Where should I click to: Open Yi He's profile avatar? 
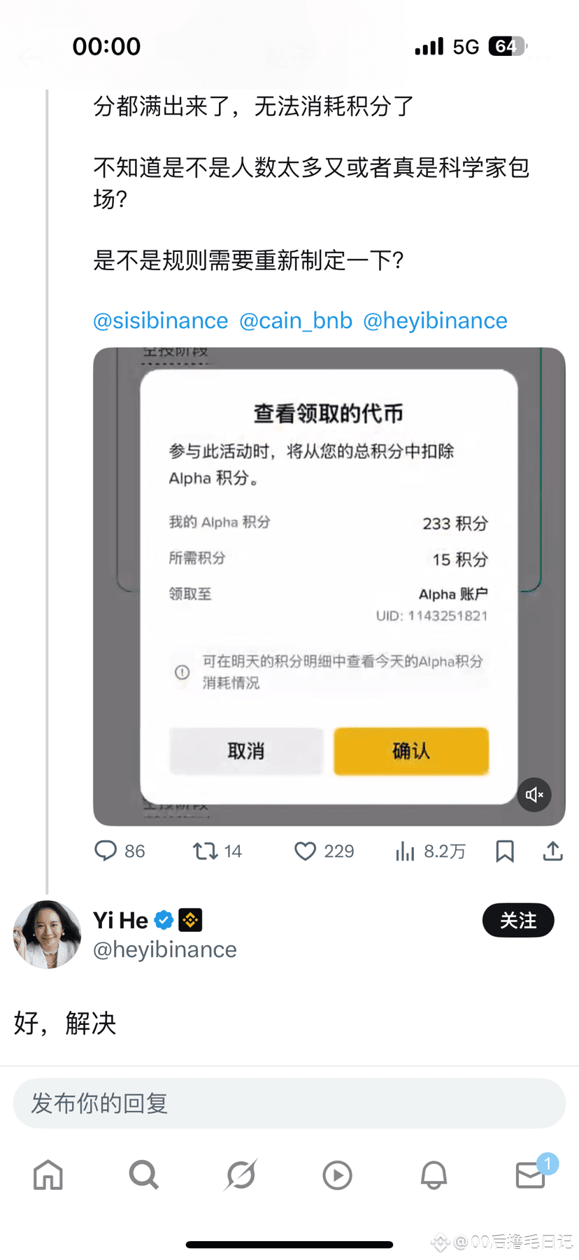click(x=47, y=934)
